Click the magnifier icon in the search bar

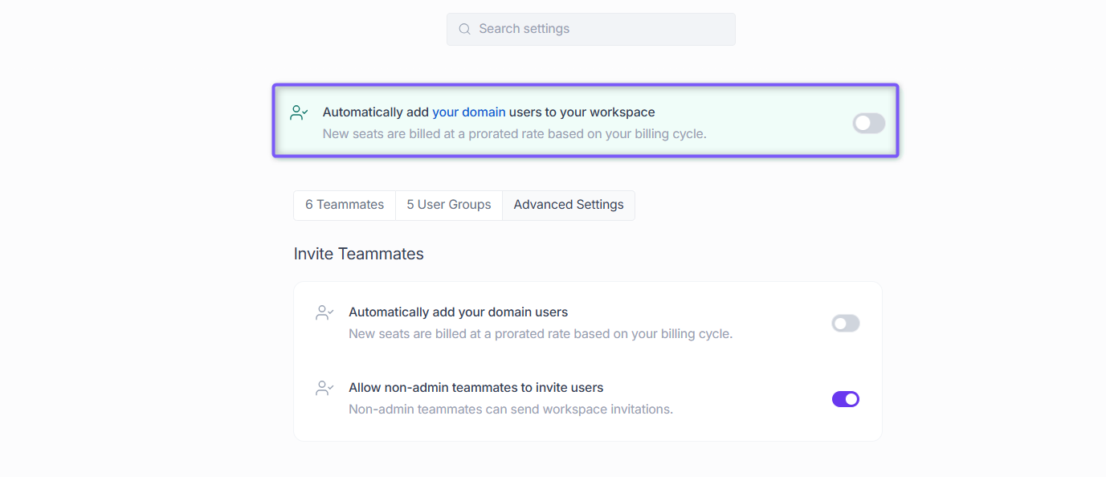(x=464, y=29)
